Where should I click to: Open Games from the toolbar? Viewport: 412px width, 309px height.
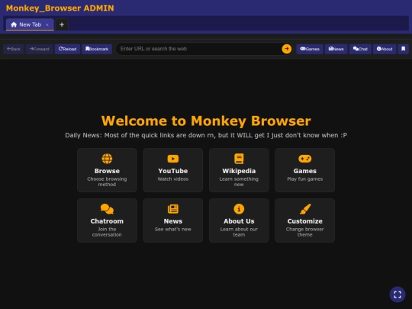[310, 49]
